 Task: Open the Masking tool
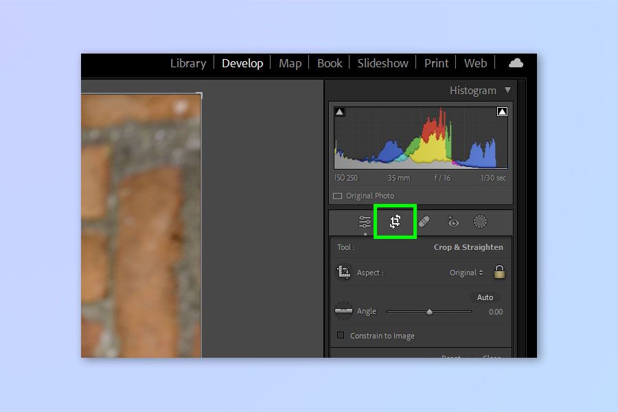point(479,221)
